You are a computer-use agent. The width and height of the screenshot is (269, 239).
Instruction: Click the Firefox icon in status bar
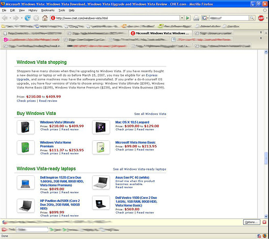point(265,236)
